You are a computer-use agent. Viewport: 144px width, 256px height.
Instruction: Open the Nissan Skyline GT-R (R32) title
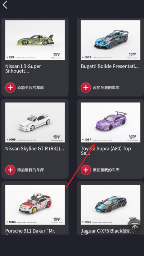coord(35,149)
